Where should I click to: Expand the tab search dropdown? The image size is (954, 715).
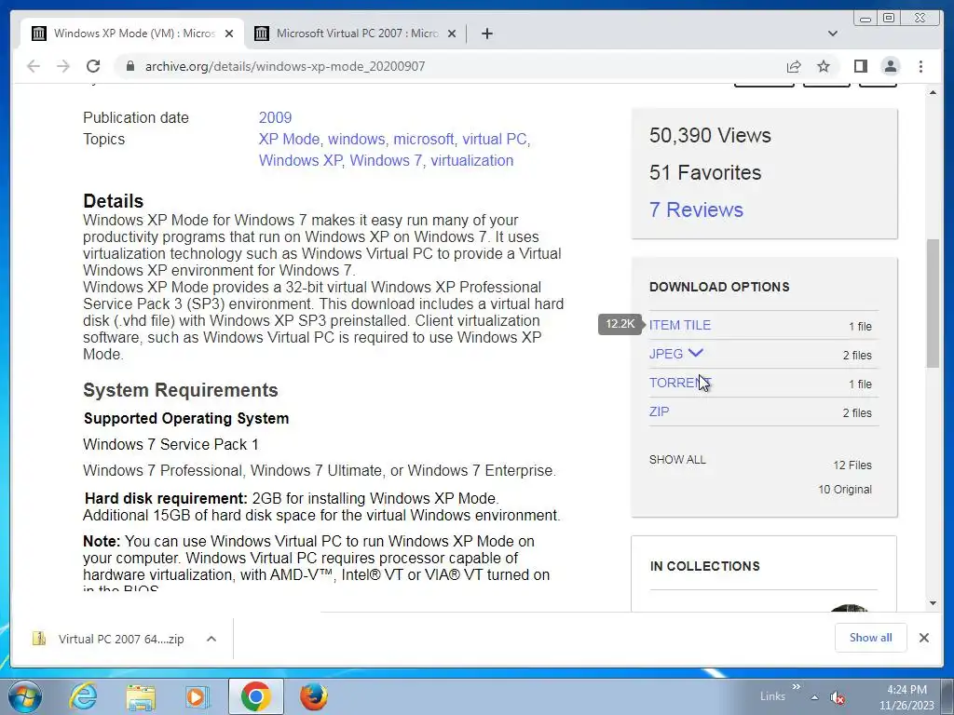click(832, 34)
